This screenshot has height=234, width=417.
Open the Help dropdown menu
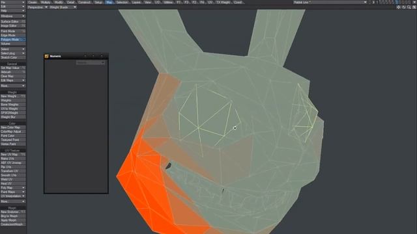click(13, 10)
